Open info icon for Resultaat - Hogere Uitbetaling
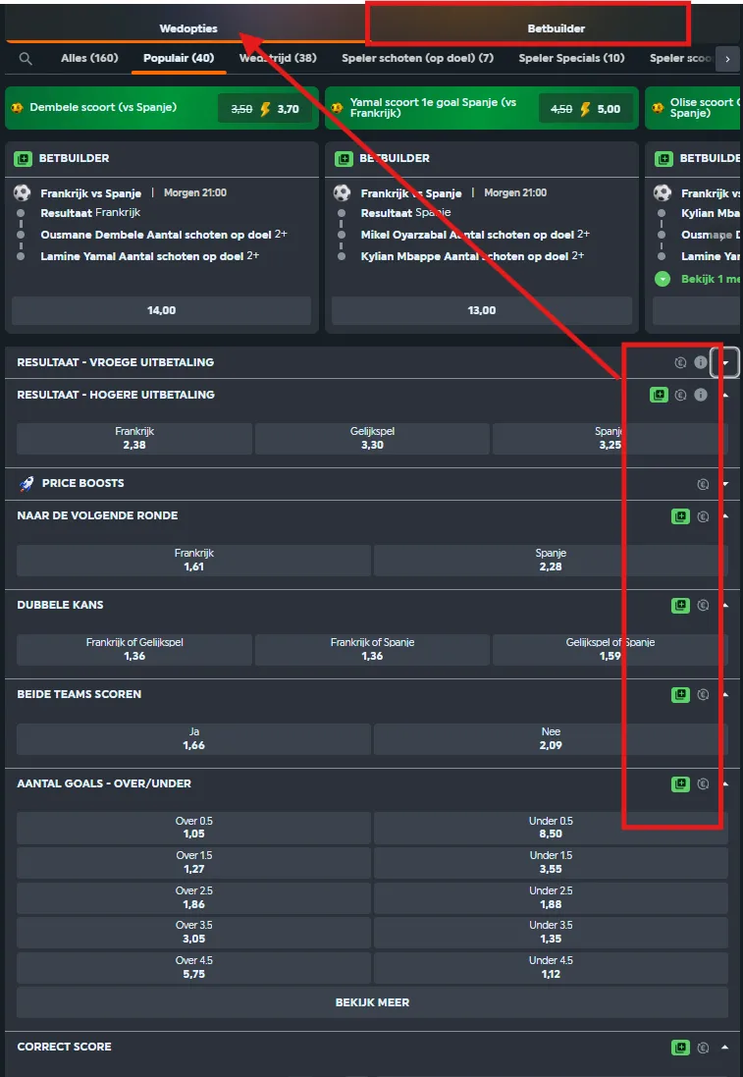The image size is (743, 1077). click(x=701, y=395)
